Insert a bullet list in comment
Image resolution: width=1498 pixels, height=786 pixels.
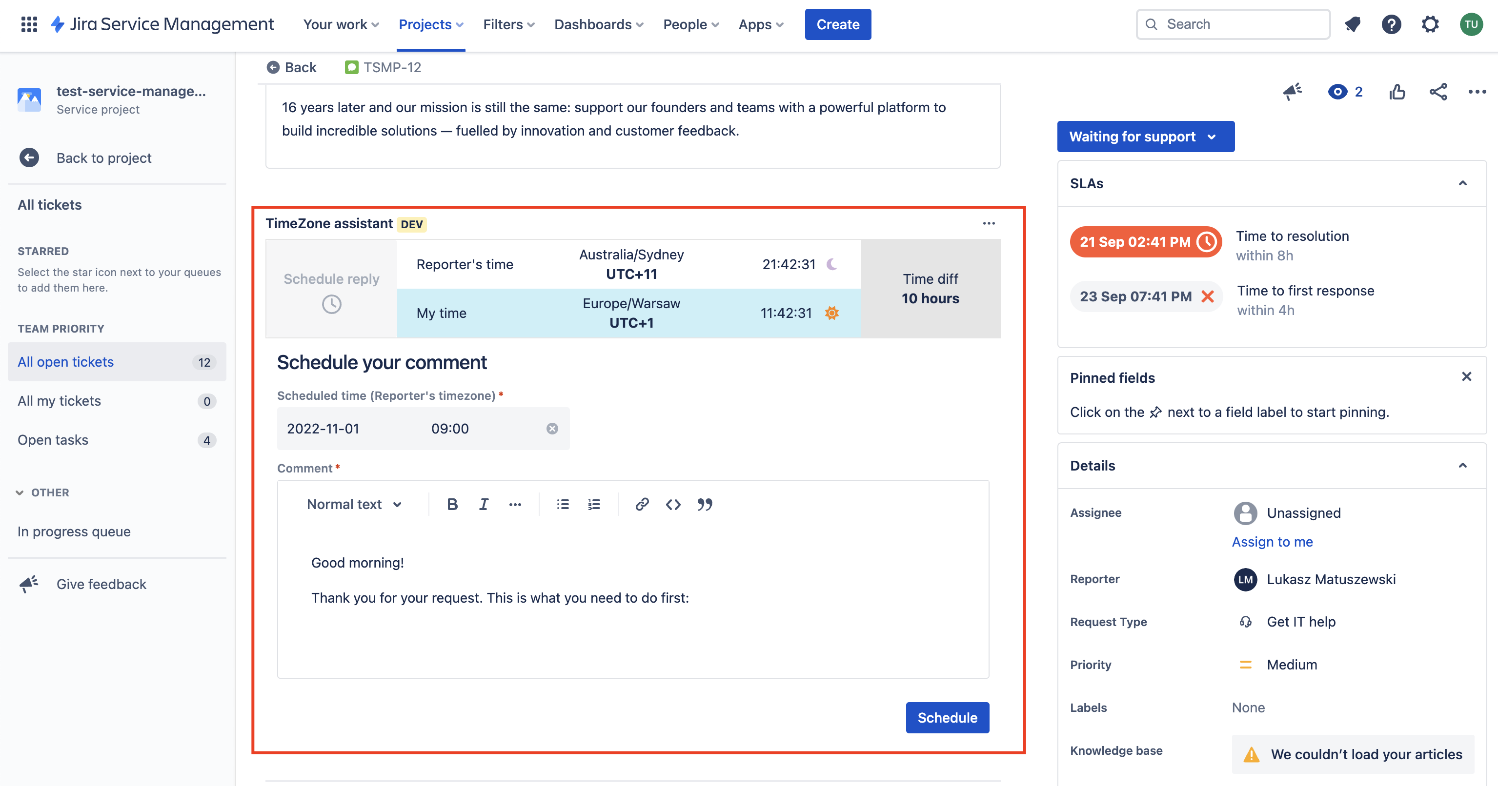pyautogui.click(x=562, y=504)
